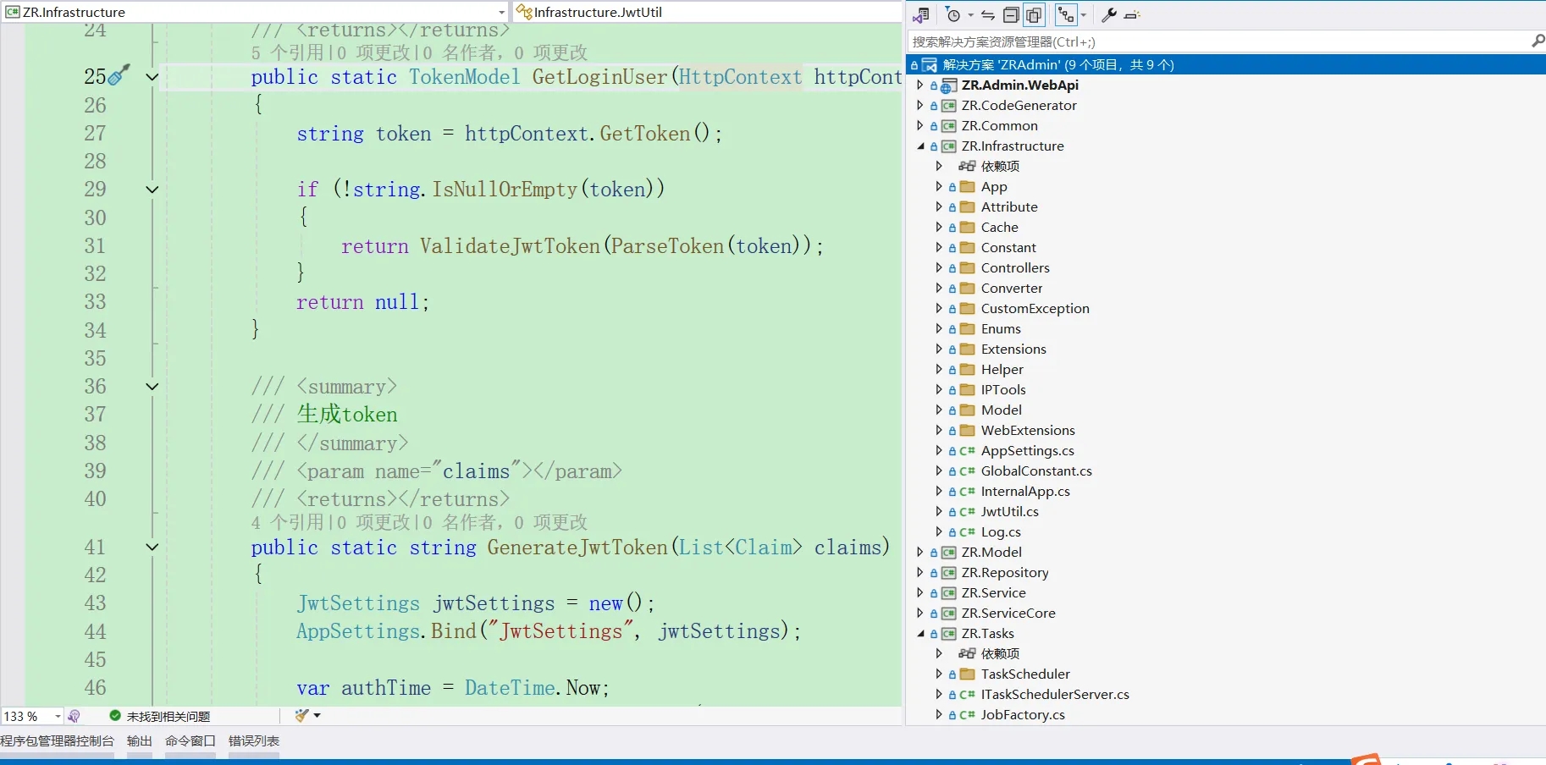Collapse all nodes in Solution Explorer
Viewport: 1546px width, 765px height.
[x=1011, y=14]
